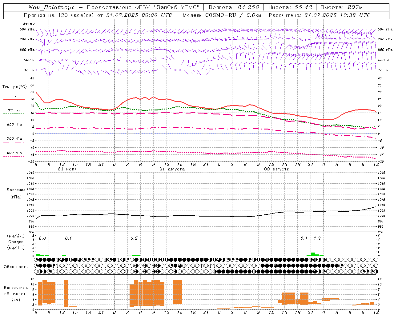Viewport: 394px width, 315px height.
Task: Click the station name Nov_Bolotnoye in header
Action: click(x=51, y=7)
